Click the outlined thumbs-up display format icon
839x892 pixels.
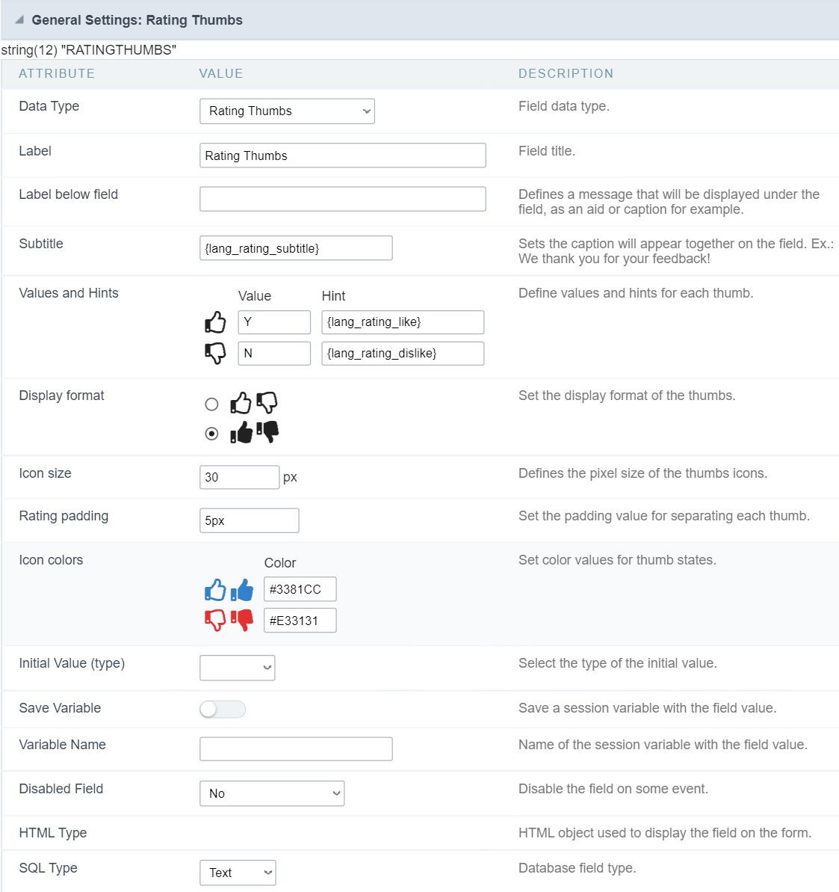click(241, 403)
